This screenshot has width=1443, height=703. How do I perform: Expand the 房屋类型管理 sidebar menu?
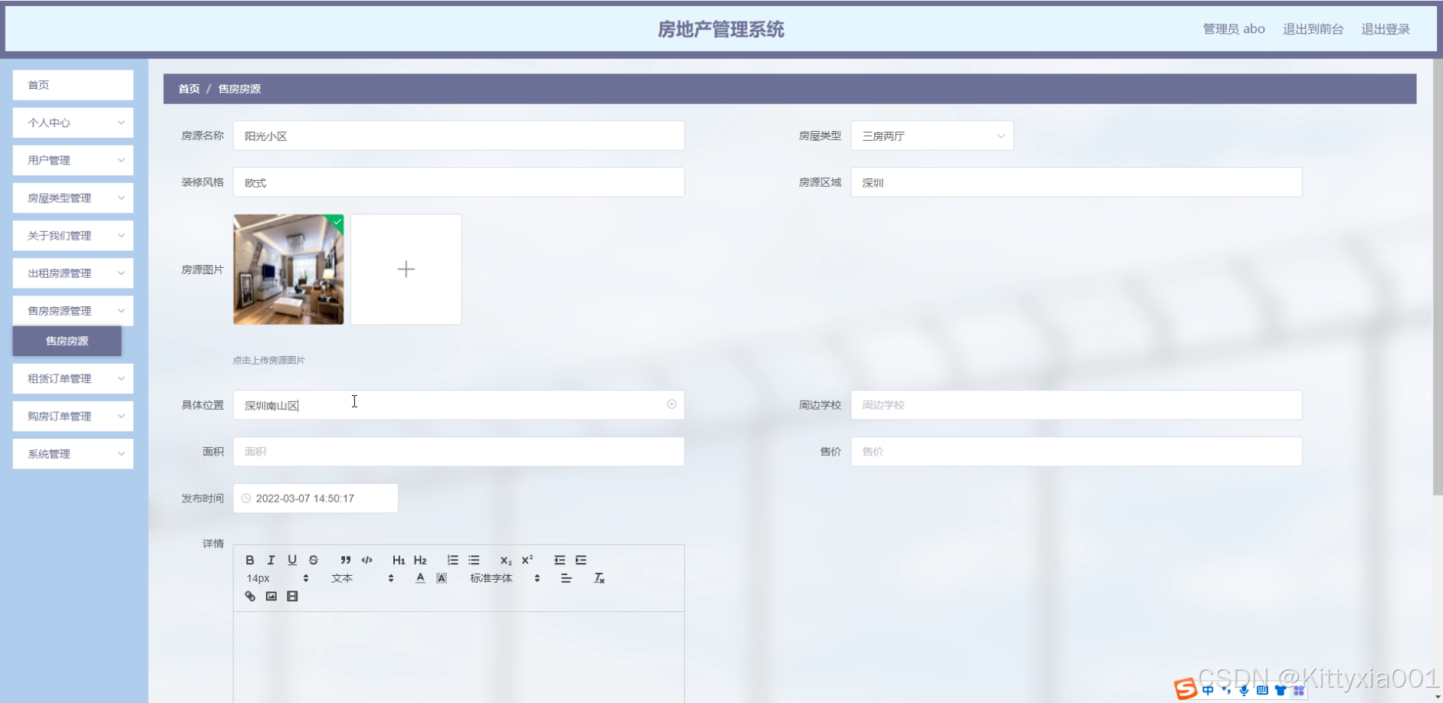73,198
